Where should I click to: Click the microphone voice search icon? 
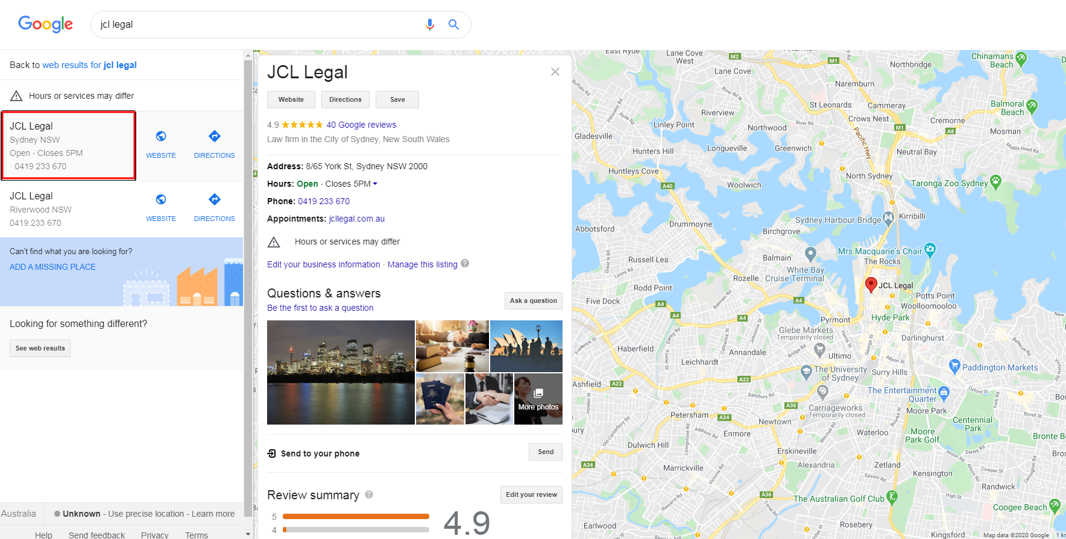click(x=429, y=25)
